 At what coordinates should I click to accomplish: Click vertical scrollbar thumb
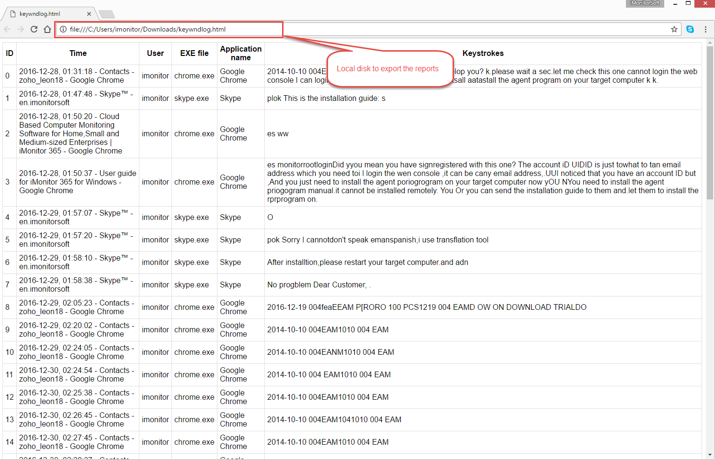click(710, 123)
